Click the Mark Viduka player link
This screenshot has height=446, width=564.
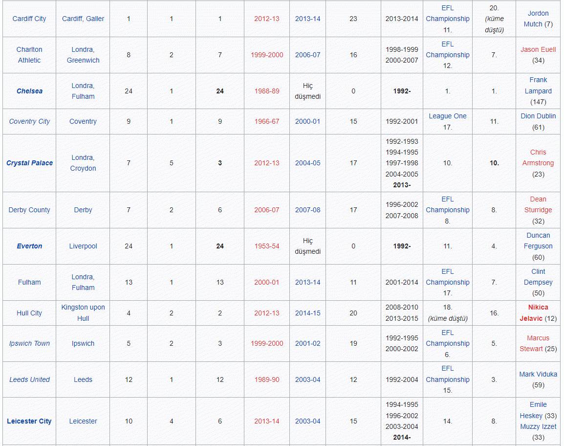538,374
